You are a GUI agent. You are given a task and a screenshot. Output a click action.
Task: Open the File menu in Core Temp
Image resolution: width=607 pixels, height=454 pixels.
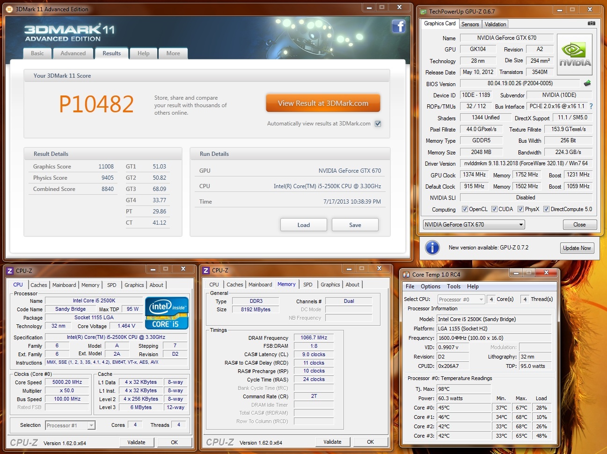coord(410,286)
